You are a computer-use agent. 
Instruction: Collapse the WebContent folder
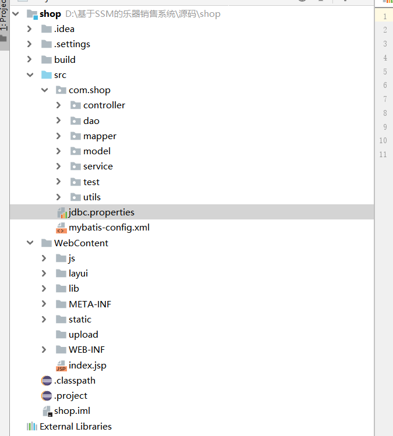(x=30, y=243)
